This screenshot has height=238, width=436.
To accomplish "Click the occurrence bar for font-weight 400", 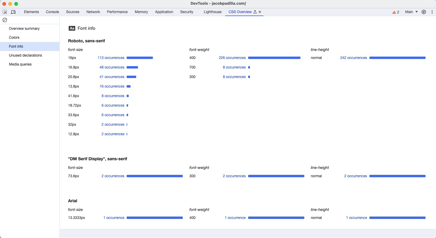I will 274,58.
